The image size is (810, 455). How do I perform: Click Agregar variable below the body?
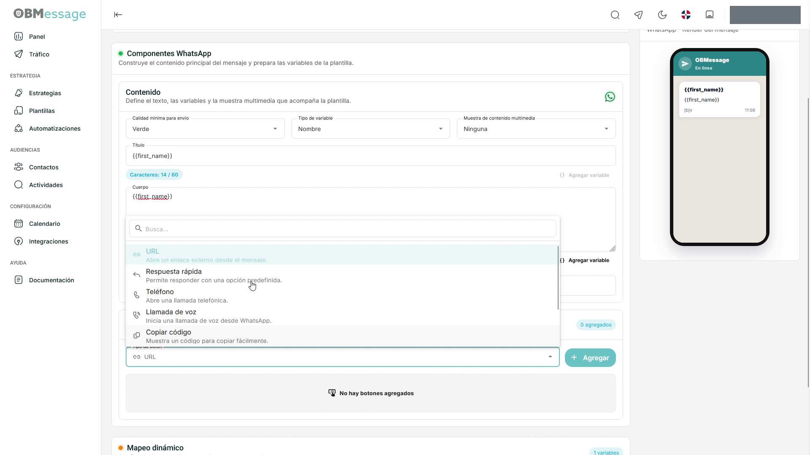(x=584, y=260)
